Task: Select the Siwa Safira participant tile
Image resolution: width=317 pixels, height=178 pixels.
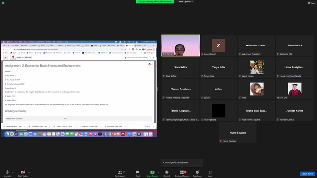Action: 181,67
